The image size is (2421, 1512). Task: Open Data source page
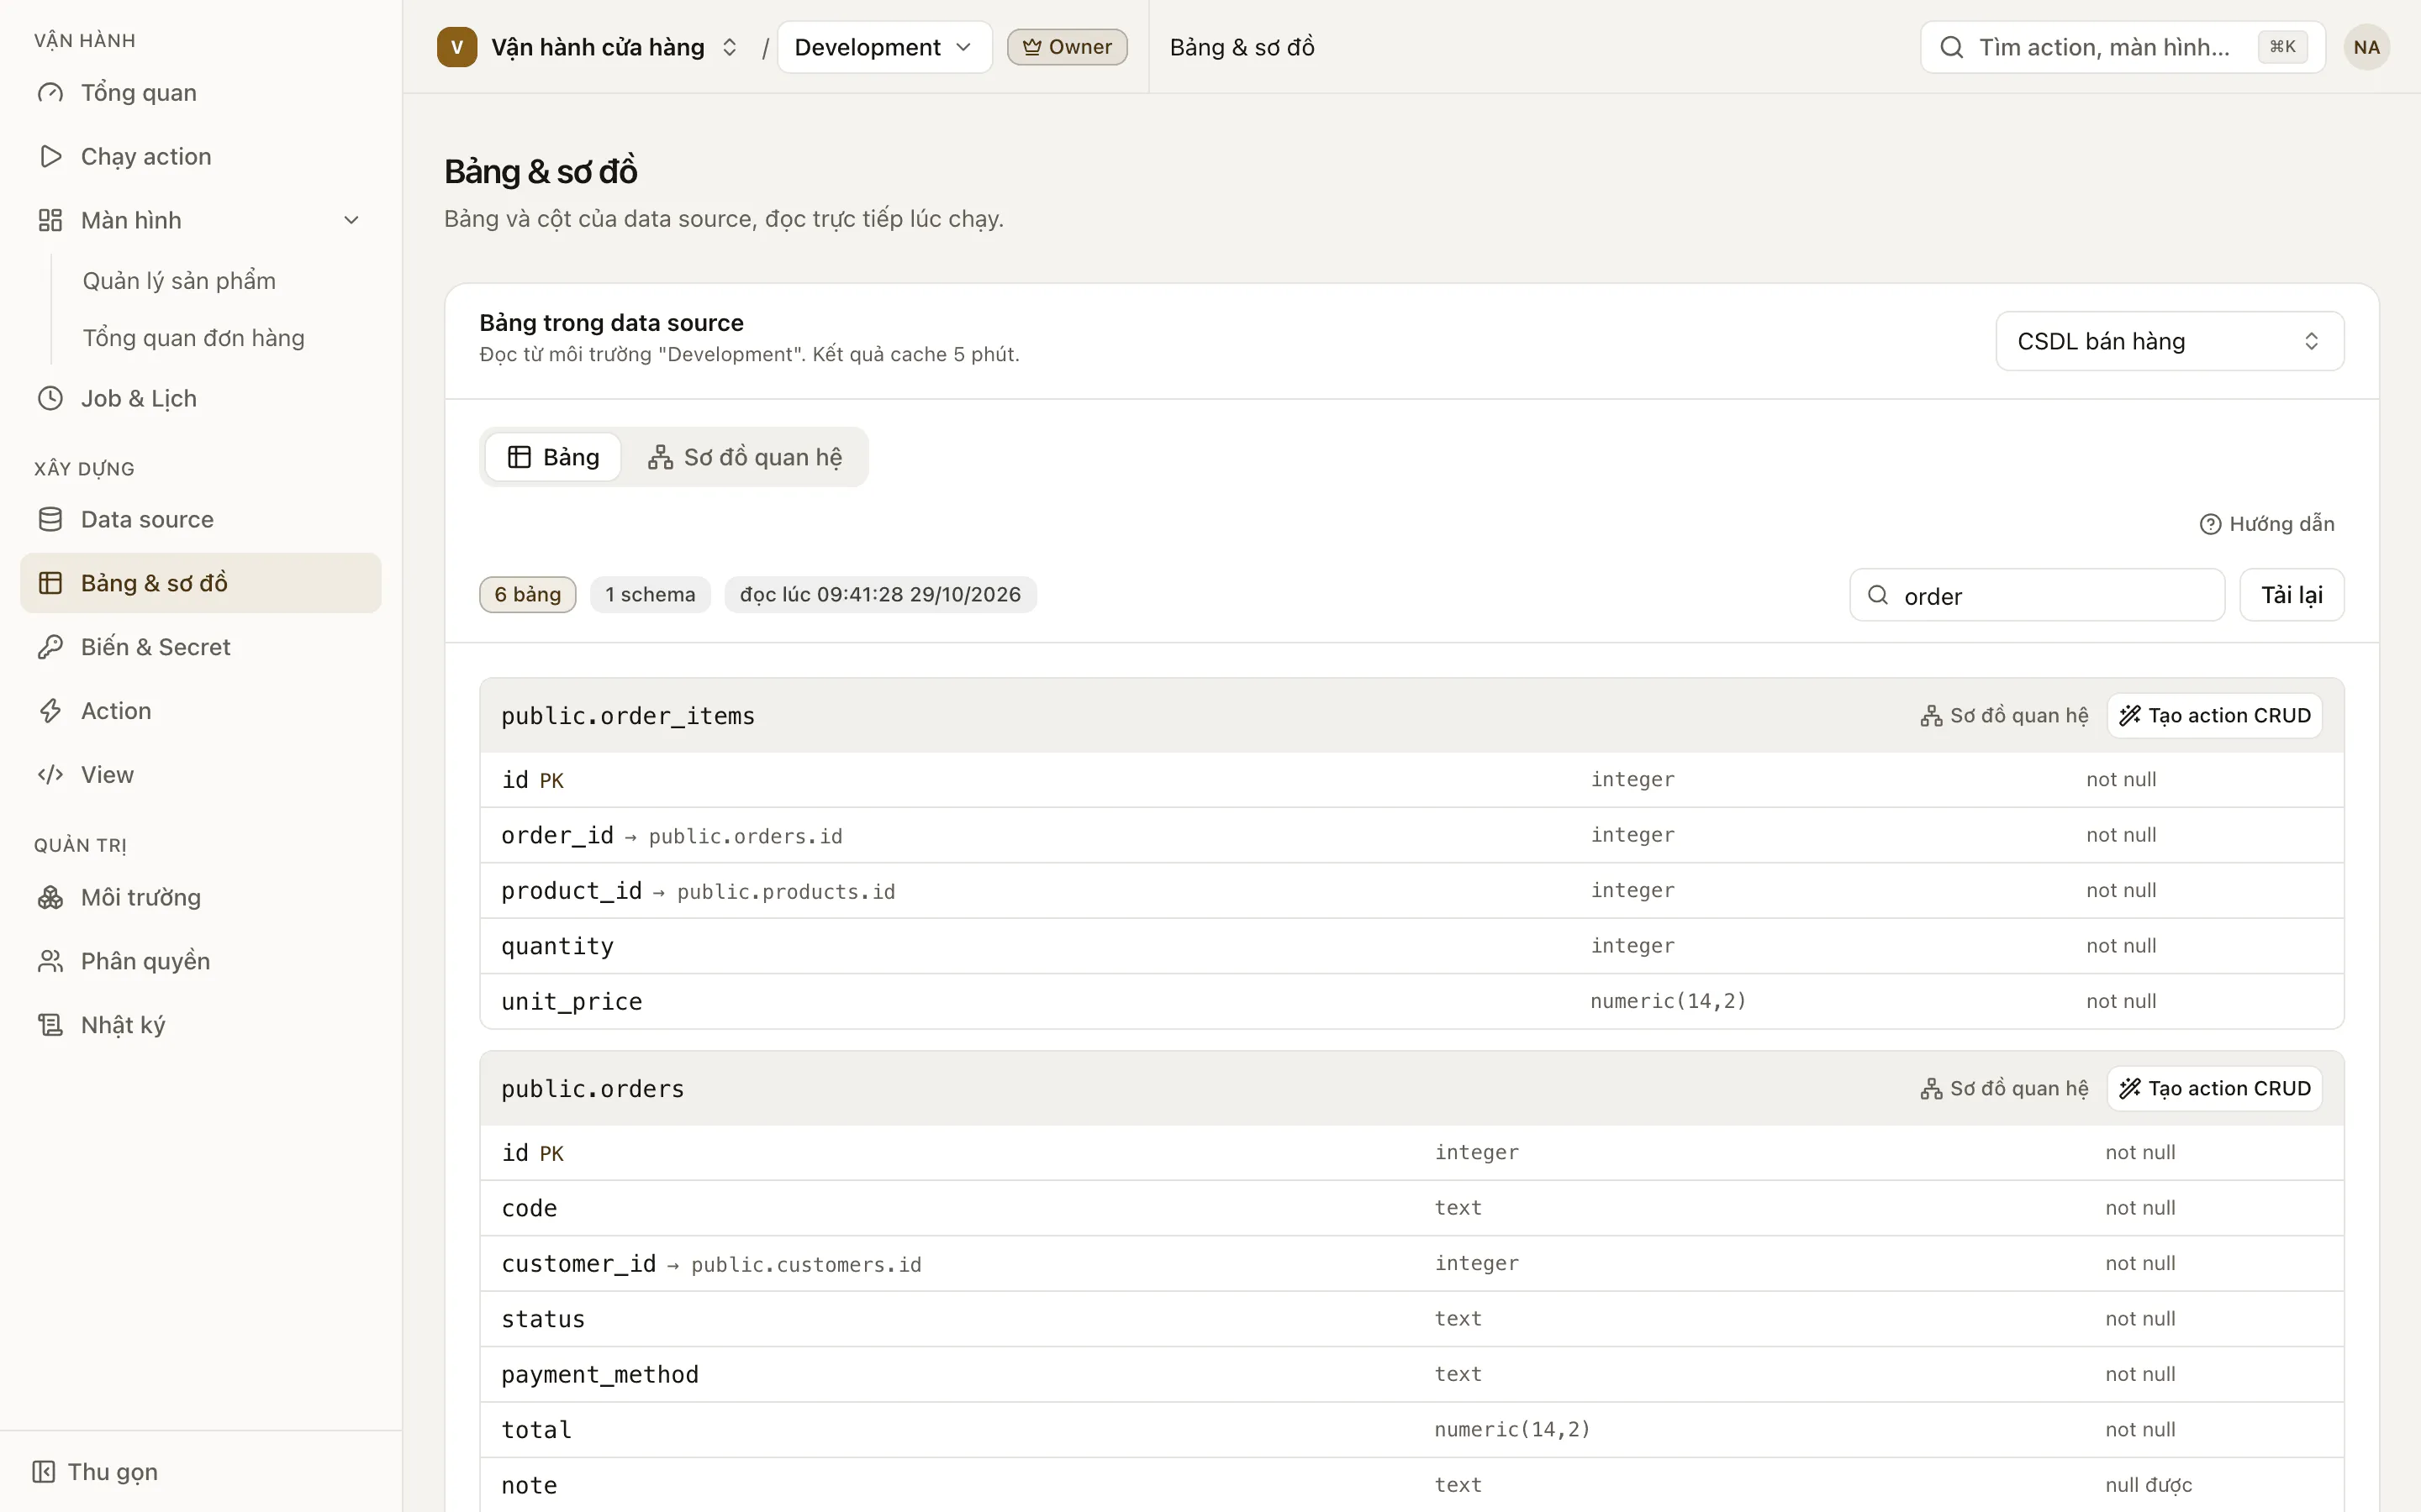(200, 519)
